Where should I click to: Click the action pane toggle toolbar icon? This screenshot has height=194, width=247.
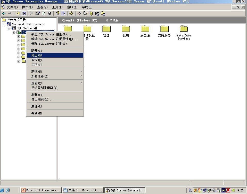[x=63, y=14]
